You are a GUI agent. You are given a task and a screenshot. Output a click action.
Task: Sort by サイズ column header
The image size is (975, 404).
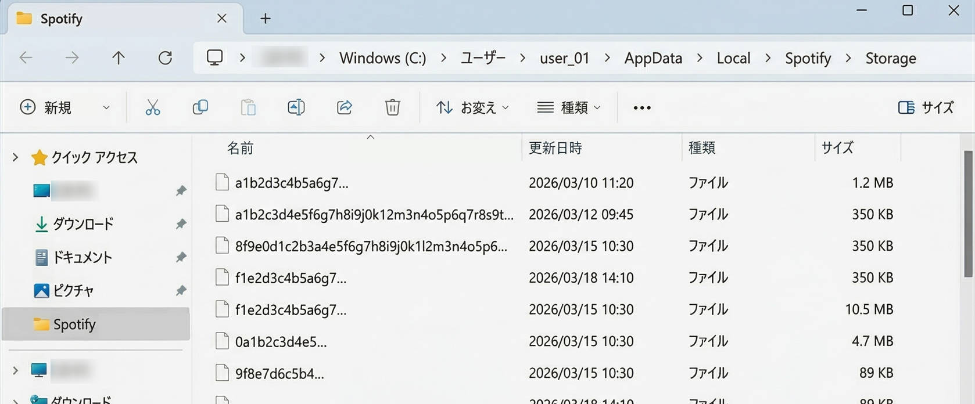click(x=837, y=149)
